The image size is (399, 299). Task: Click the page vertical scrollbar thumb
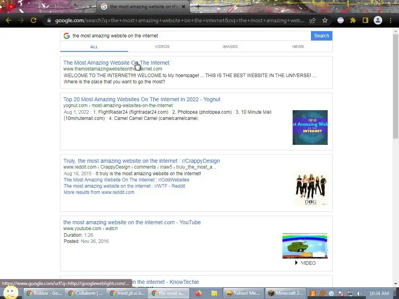pos(395,86)
